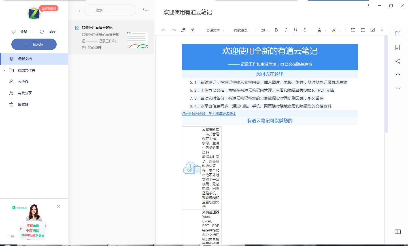
Task: Toggle underline formatting
Action: tap(296, 30)
